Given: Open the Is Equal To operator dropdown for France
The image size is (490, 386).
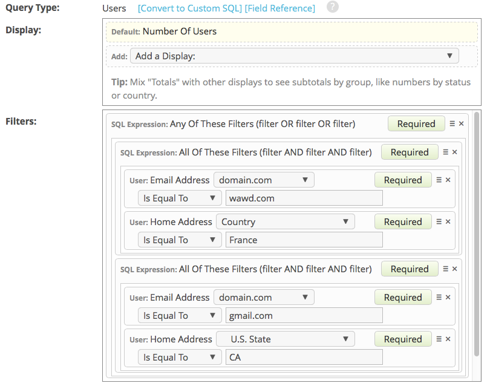Looking at the screenshot, I should click(180, 240).
